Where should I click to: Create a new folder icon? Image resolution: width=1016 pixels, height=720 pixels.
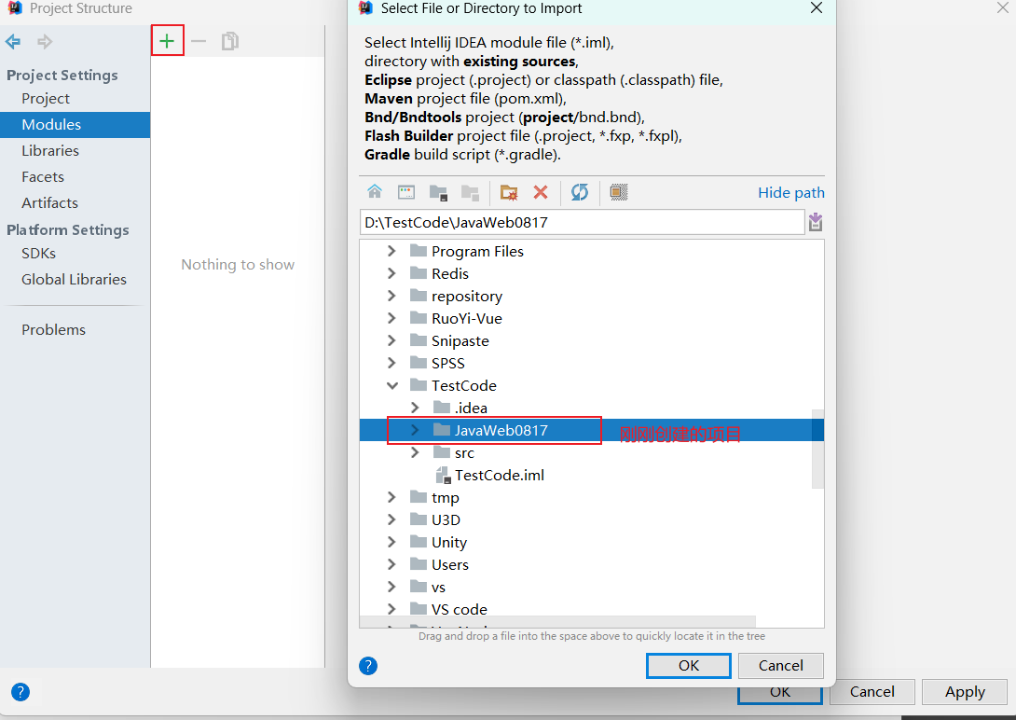click(x=509, y=192)
